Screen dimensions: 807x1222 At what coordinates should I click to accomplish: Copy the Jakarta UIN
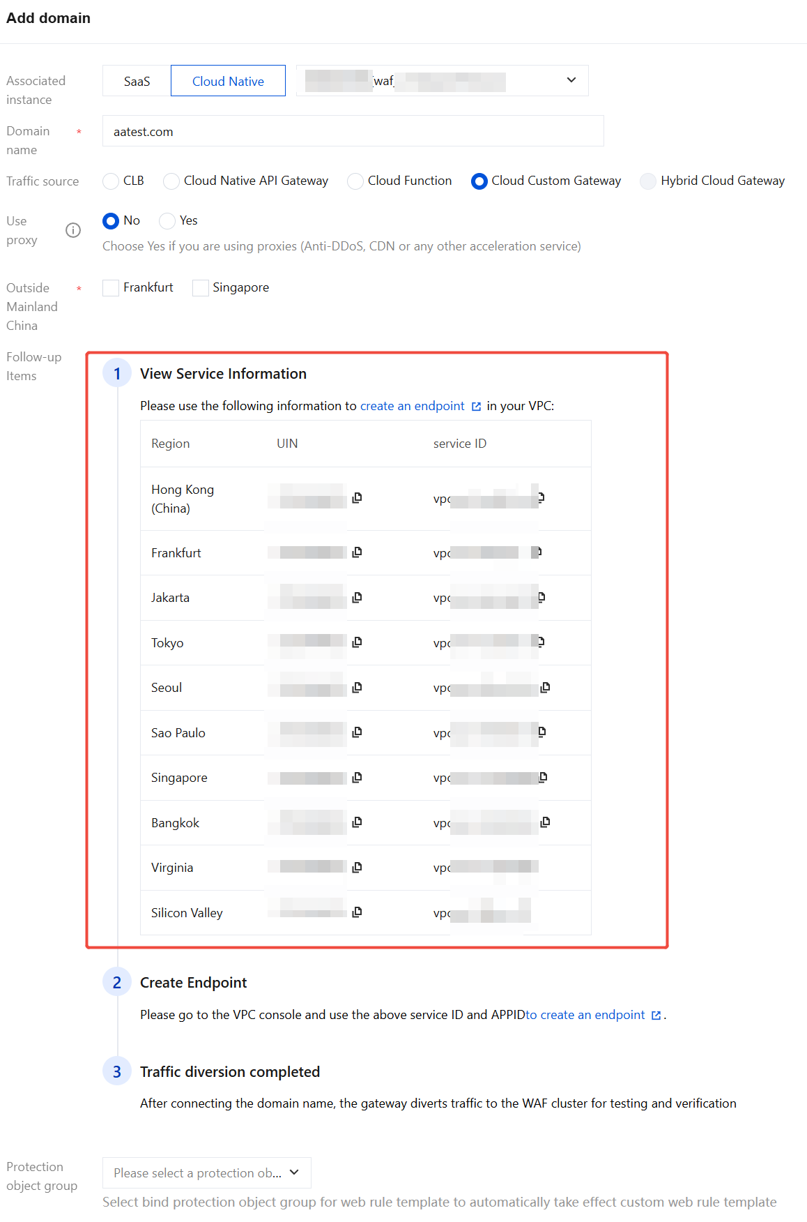pyautogui.click(x=357, y=598)
